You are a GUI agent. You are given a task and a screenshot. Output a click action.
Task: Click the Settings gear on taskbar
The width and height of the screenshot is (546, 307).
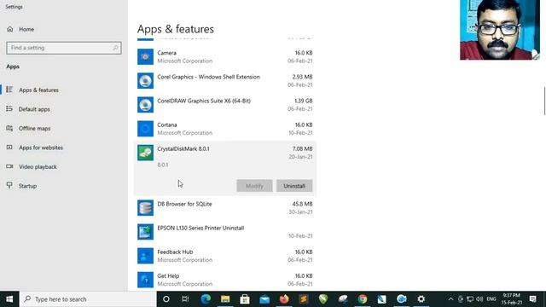click(x=421, y=299)
